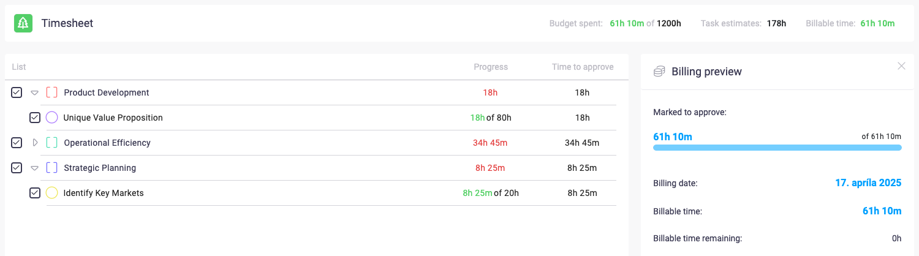Click the purple bracket icon for Strategic Planning
This screenshot has width=919, height=256.
click(52, 168)
